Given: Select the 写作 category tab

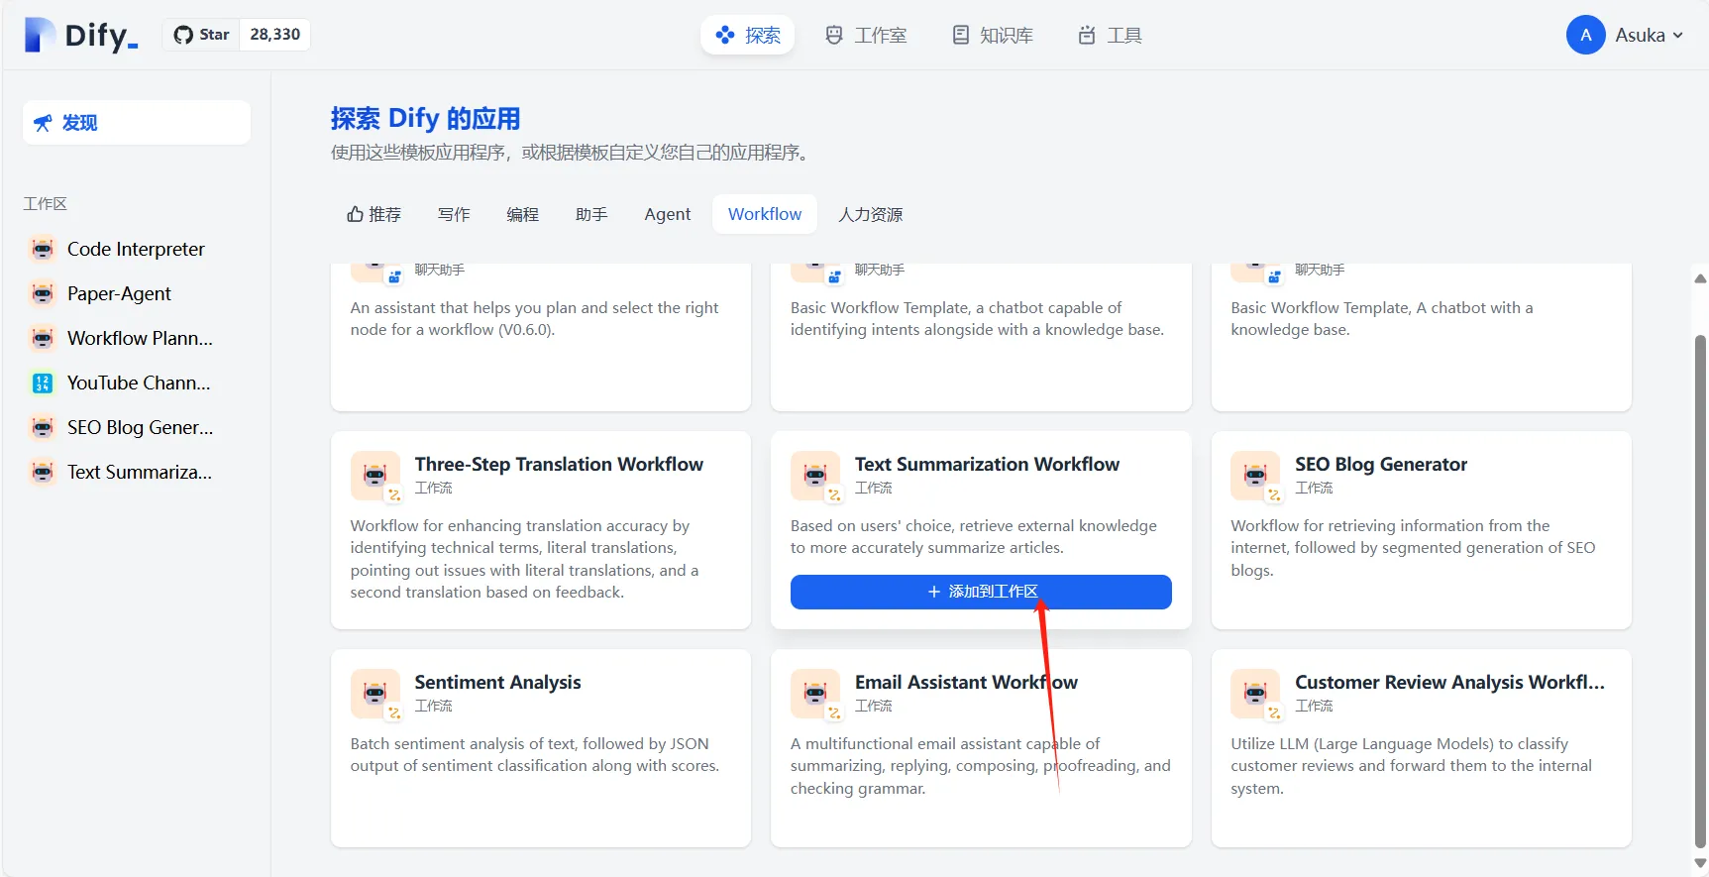Looking at the screenshot, I should pos(454,214).
